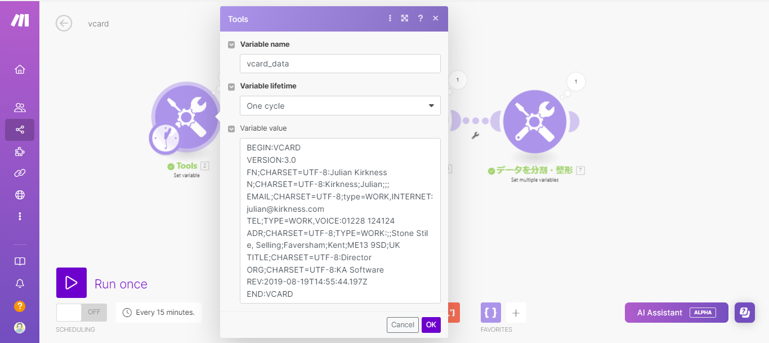
Task: Open the AI Assistant alpha button
Action: (x=676, y=313)
